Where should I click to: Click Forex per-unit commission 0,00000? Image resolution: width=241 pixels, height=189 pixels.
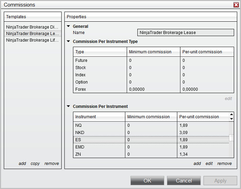[190, 89]
